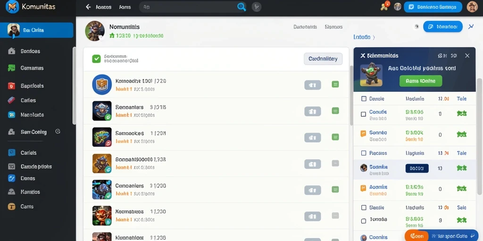Open Gontioes home icon in sidebar
This screenshot has width=483, height=241.
coord(11,51)
